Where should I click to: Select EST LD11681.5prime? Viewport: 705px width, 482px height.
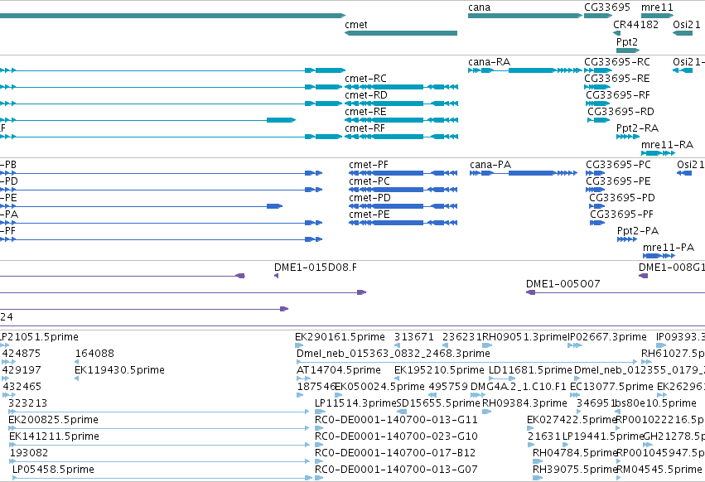[502, 378]
